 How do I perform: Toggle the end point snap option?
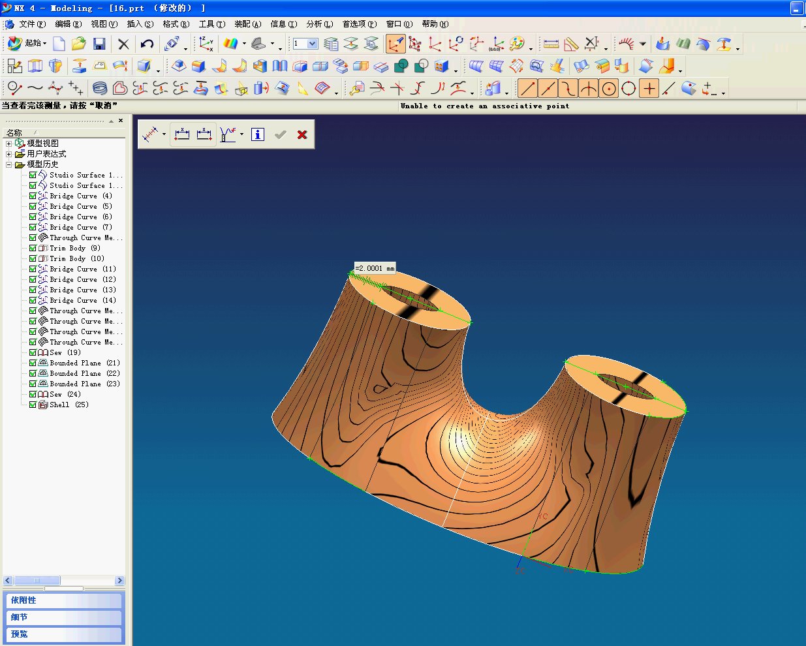pyautogui.click(x=528, y=88)
